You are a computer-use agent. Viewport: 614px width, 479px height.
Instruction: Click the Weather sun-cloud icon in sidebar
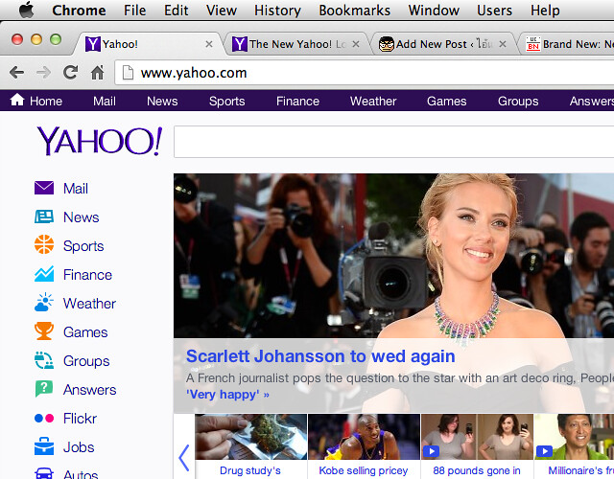click(44, 303)
